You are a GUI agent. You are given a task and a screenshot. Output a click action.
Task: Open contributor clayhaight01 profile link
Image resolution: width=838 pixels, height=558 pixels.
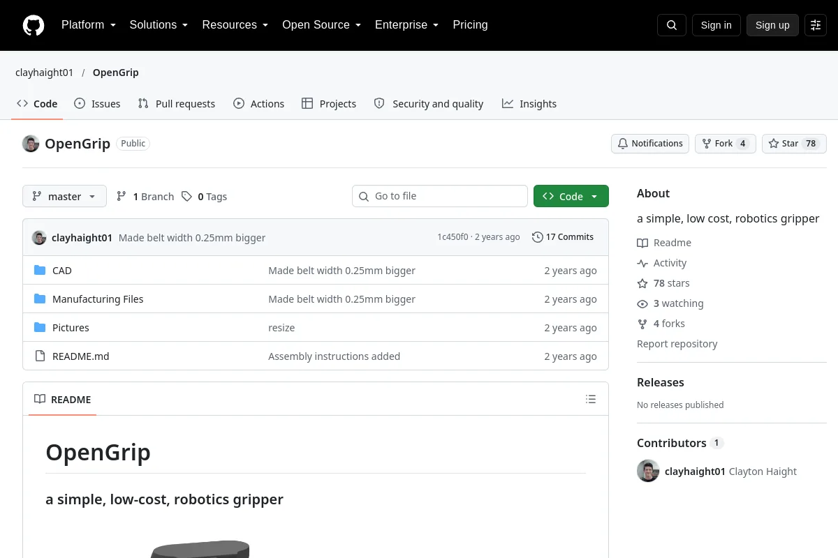click(695, 472)
